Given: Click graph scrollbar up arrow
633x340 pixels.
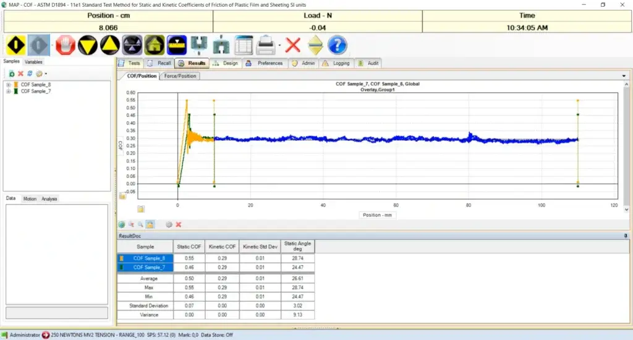Looking at the screenshot, I should [627, 85].
